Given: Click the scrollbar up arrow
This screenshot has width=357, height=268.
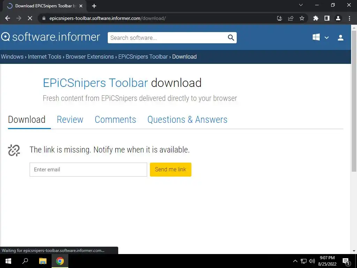Looking at the screenshot, I should click(x=354, y=28).
